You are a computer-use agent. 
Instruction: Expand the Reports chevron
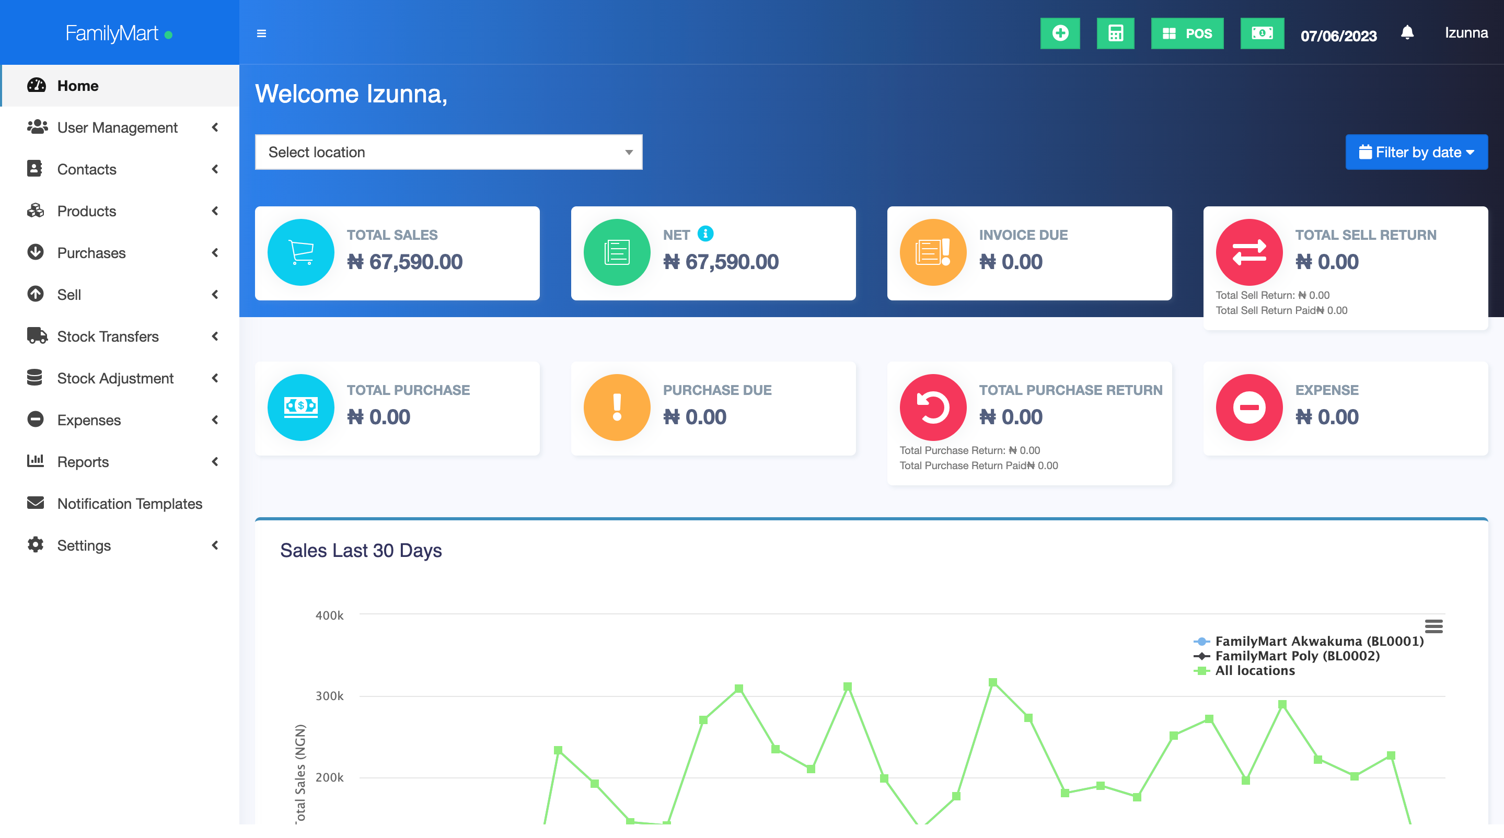click(215, 462)
